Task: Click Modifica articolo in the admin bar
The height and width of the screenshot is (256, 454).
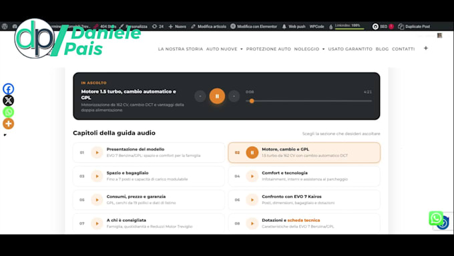Action: point(208,26)
